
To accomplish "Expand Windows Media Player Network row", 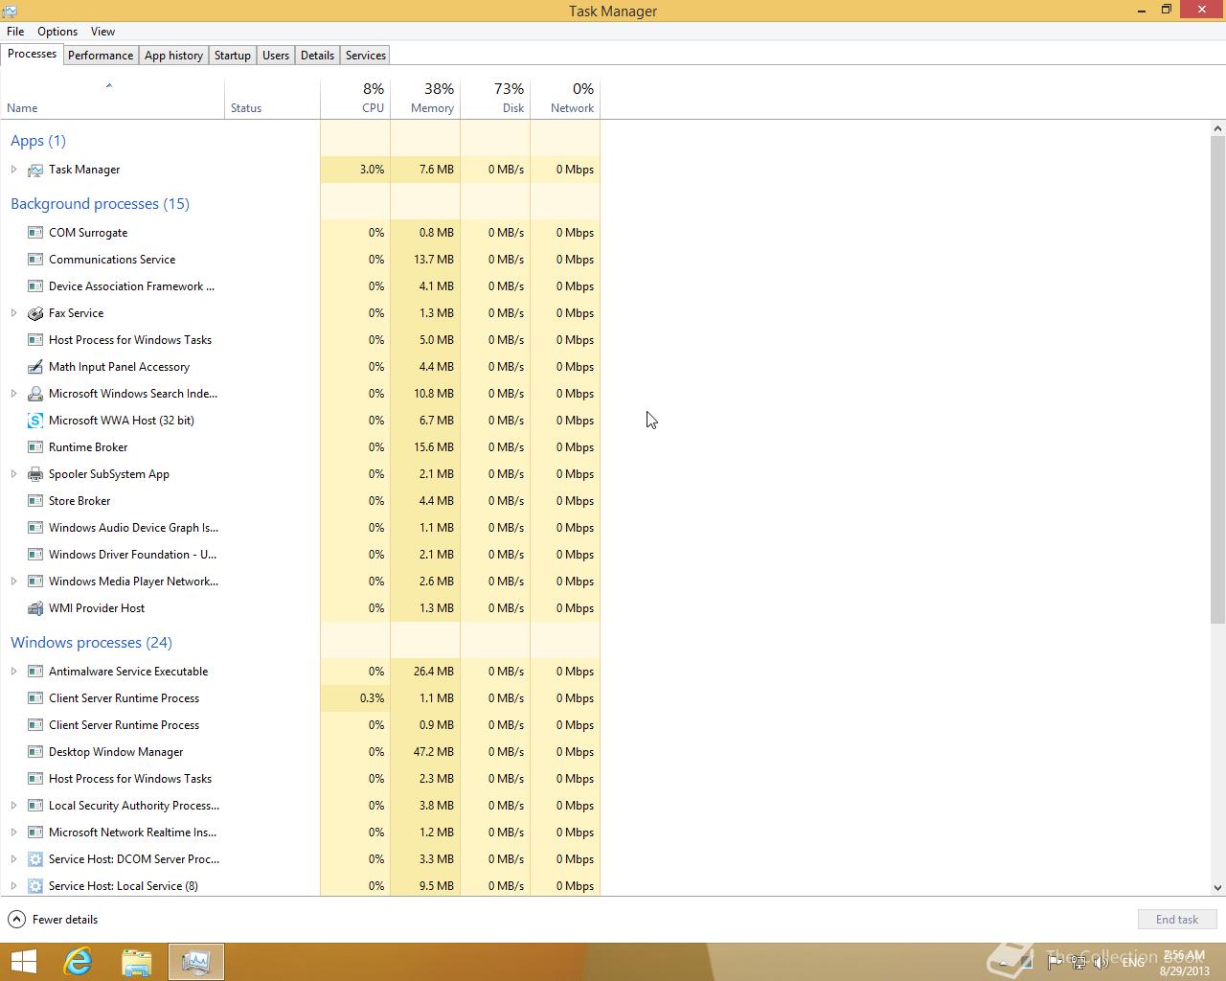I will 13,582.
